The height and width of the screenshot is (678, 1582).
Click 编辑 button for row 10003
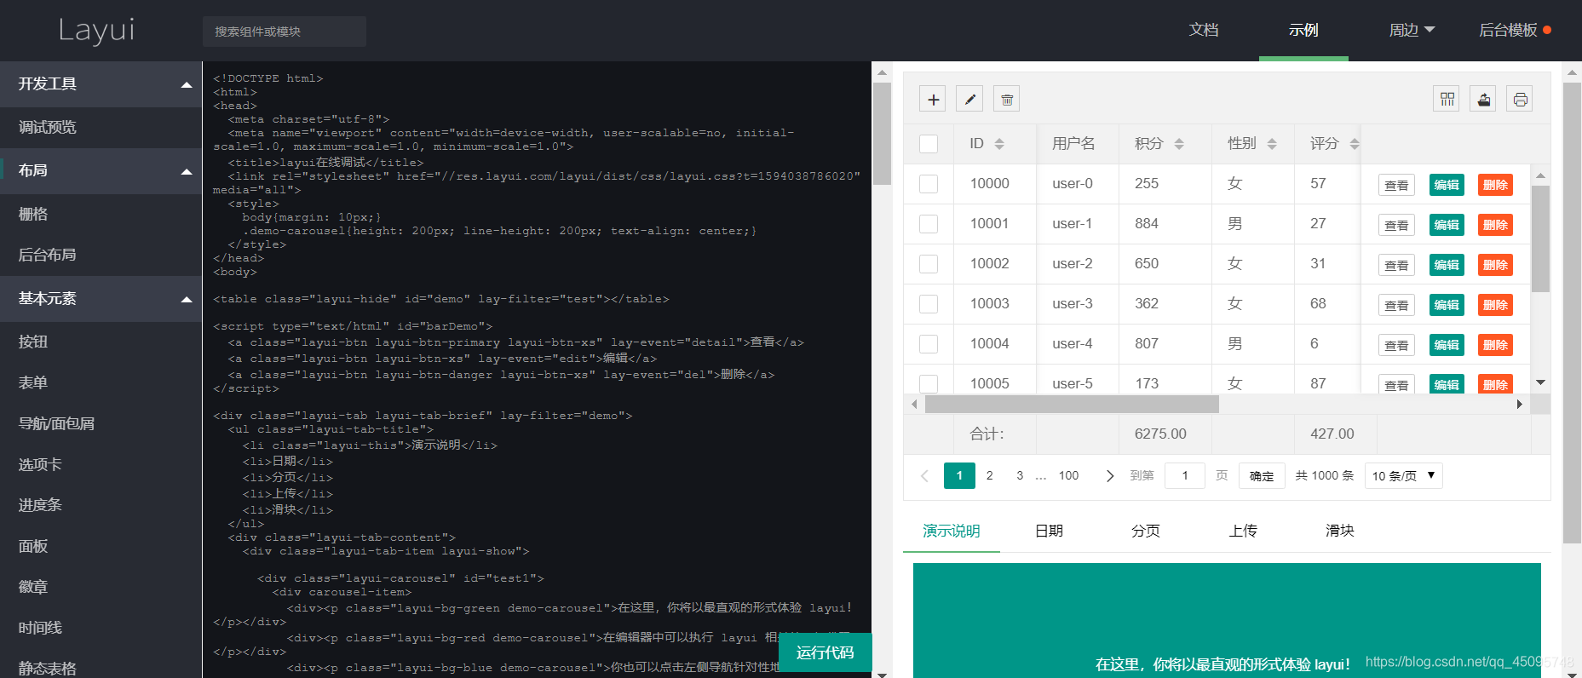[x=1447, y=305]
